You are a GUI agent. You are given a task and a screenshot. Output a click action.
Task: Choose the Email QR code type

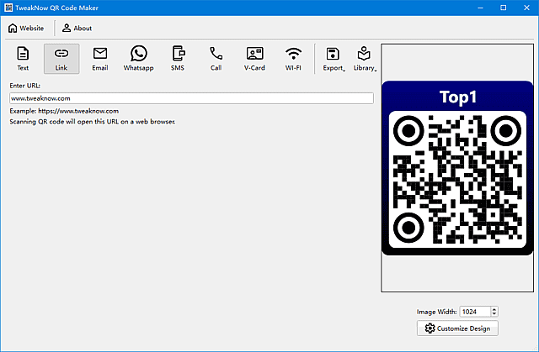click(99, 58)
